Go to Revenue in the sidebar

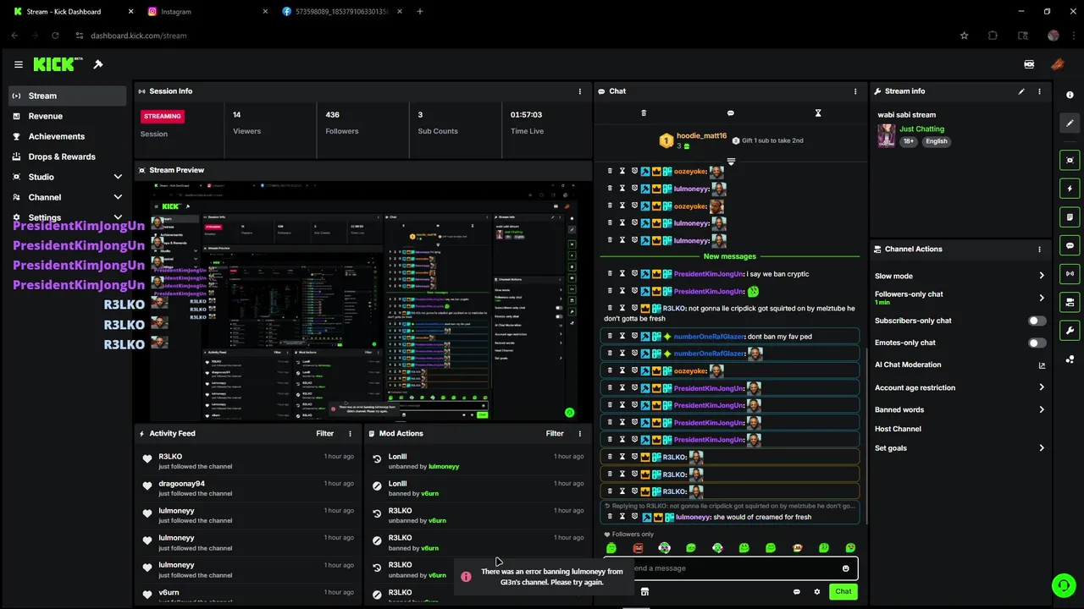pyautogui.click(x=69, y=116)
